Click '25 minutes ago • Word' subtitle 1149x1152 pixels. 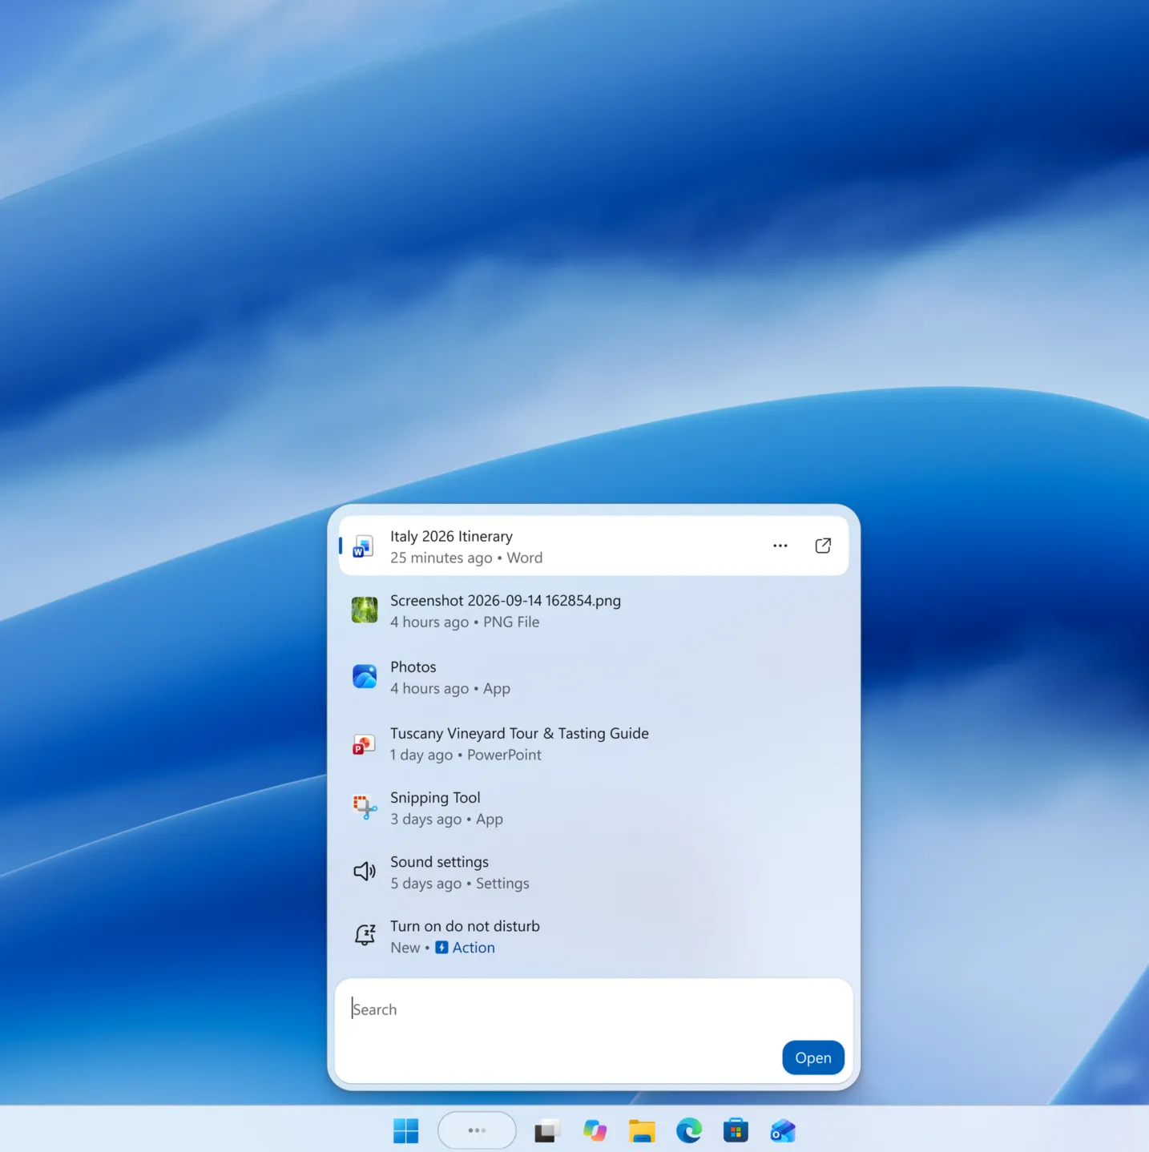pyautogui.click(x=466, y=558)
